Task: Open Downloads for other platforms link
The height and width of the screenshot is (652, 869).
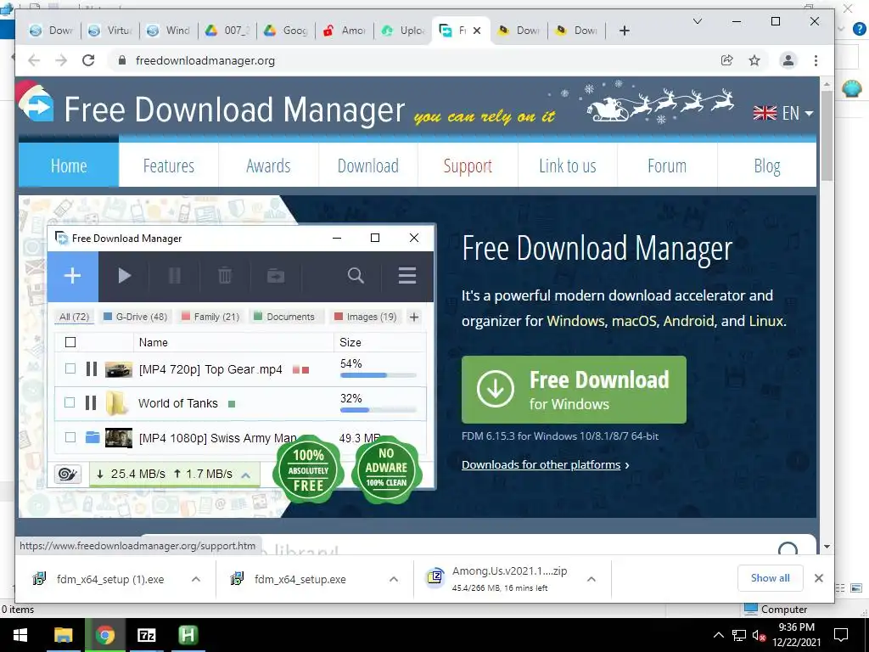Action: tap(541, 464)
